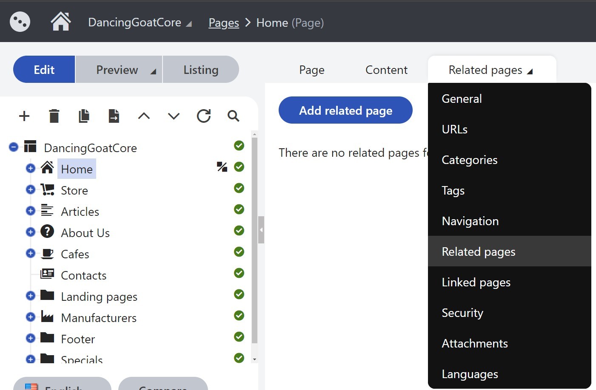This screenshot has height=390, width=596.
Task: Click the A/B test icon beside Home
Action: pyautogui.click(x=222, y=167)
